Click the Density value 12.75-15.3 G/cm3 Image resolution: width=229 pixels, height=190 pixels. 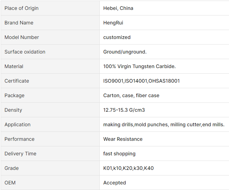(124, 110)
